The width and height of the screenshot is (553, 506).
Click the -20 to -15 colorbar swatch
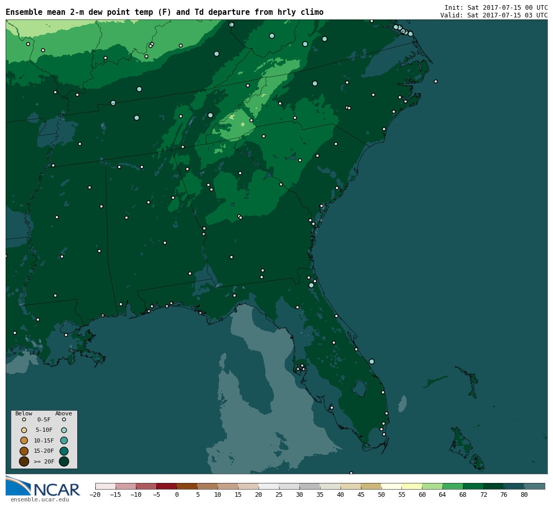tap(105, 487)
